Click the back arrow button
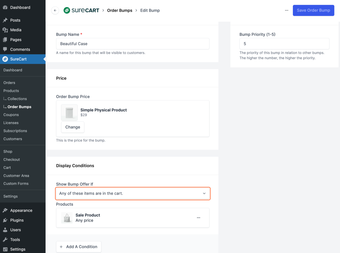 tap(55, 10)
